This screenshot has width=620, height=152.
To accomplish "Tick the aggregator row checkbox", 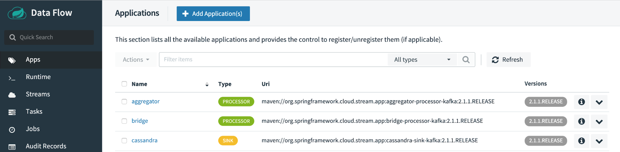I will pyautogui.click(x=124, y=101).
